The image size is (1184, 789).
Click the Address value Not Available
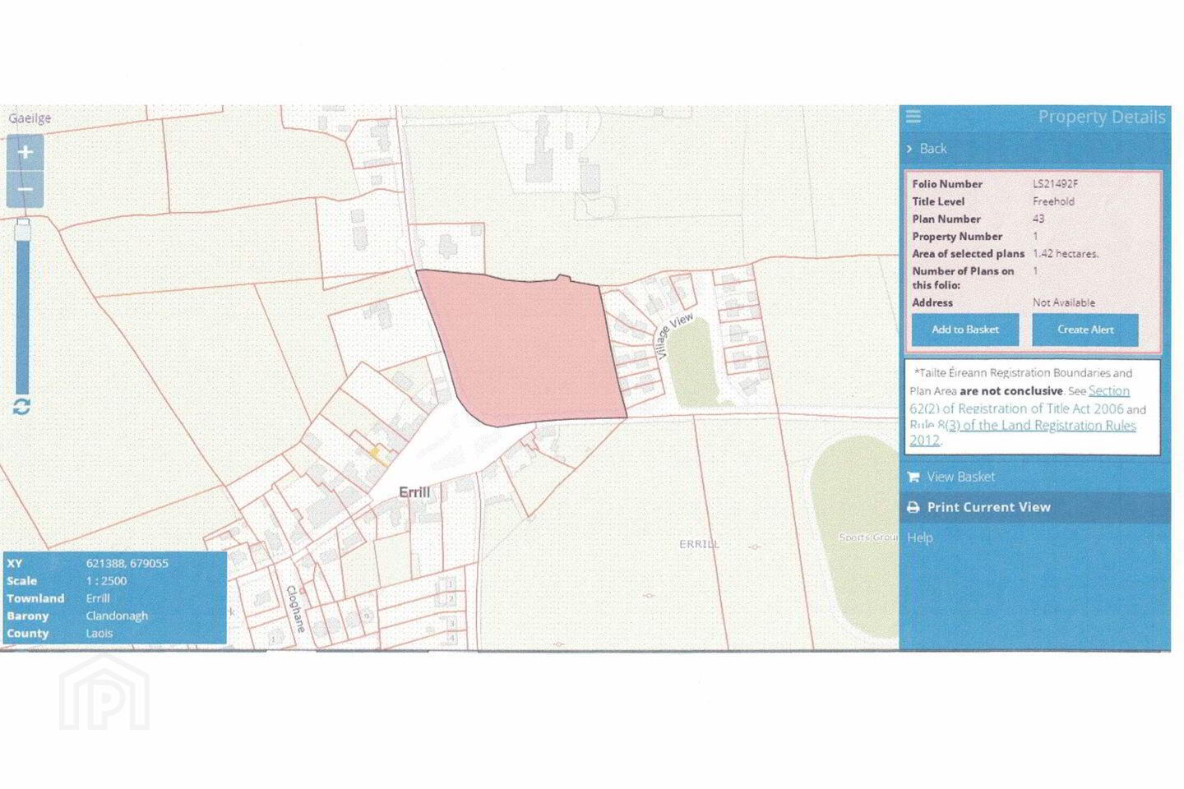point(1064,302)
